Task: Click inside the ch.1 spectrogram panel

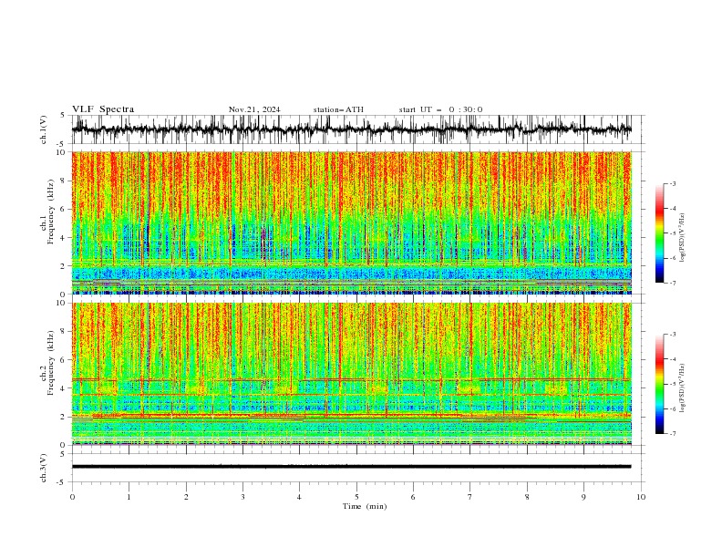Action: pos(351,222)
